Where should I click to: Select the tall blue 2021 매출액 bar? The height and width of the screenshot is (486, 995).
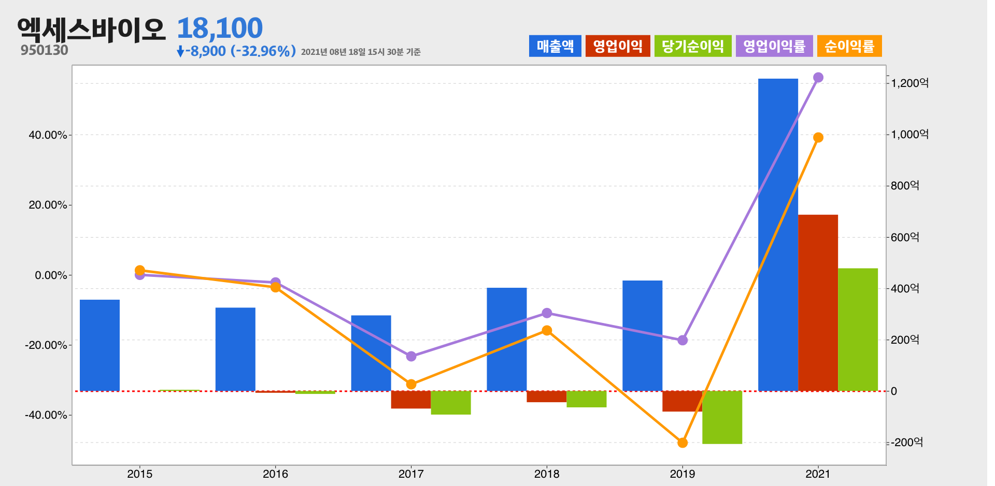pos(778,235)
